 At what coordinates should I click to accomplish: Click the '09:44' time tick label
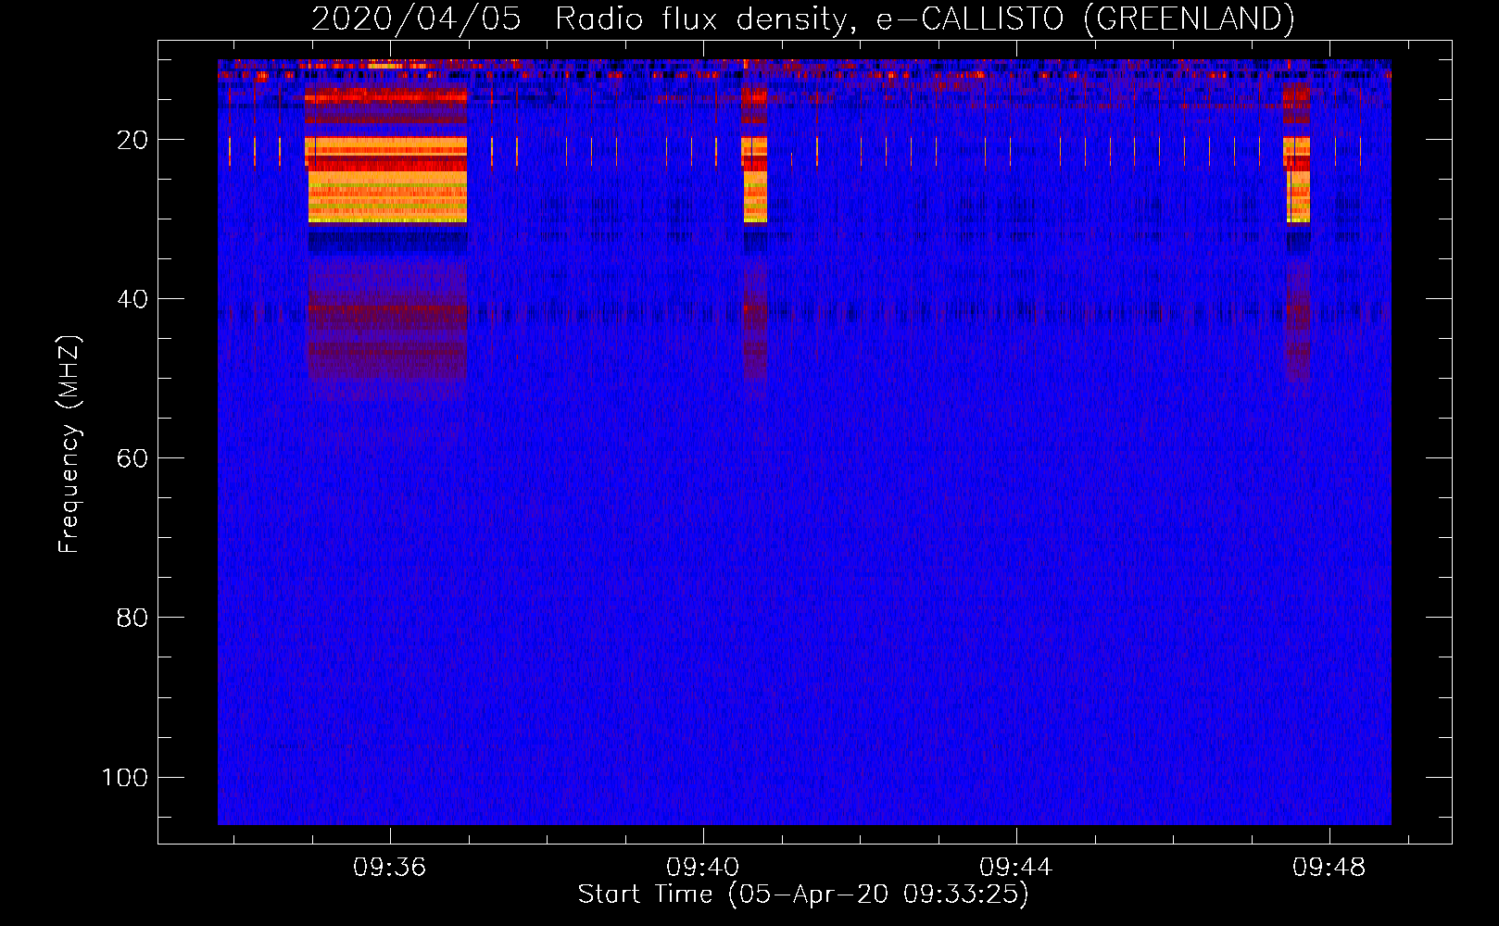click(1016, 868)
